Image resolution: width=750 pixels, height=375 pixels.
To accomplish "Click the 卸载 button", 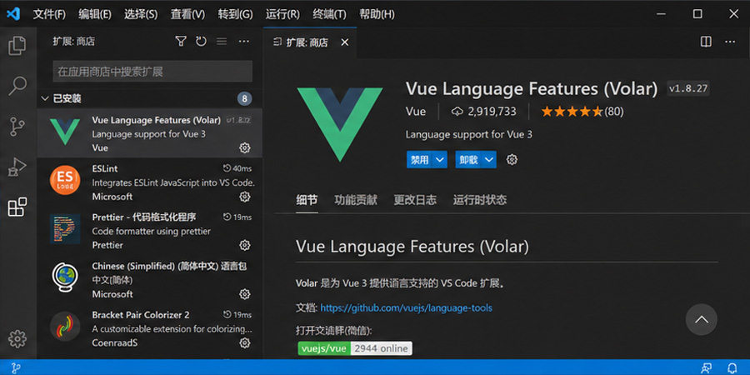I will 468,160.
